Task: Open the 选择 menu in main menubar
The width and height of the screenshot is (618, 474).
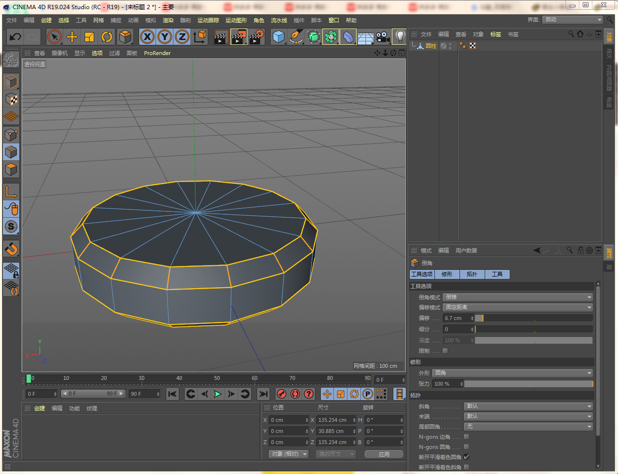Action: (x=64, y=20)
